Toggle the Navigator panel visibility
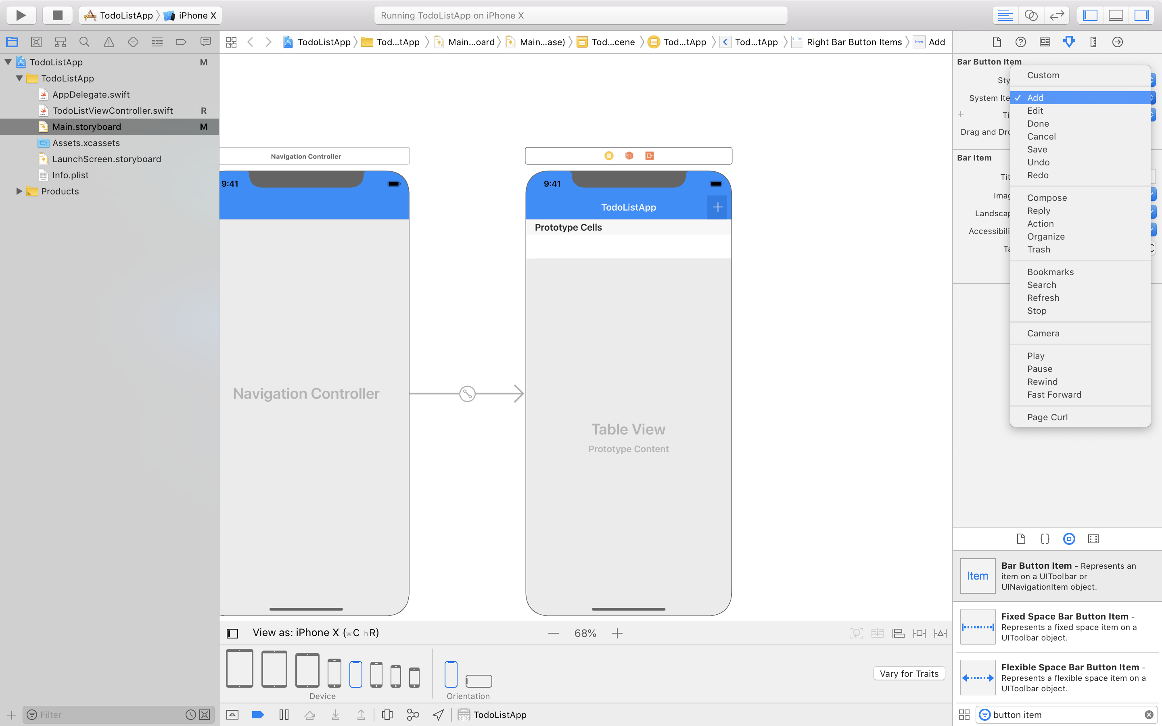 [x=1089, y=15]
